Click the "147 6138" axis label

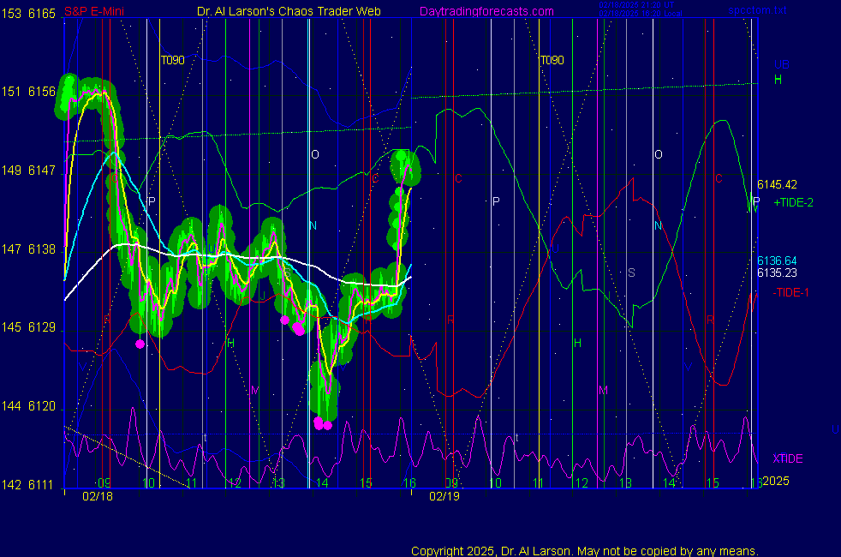28,249
